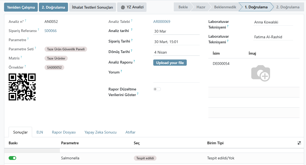Toggle the Baskı switch for Salmonella

(x=12, y=158)
